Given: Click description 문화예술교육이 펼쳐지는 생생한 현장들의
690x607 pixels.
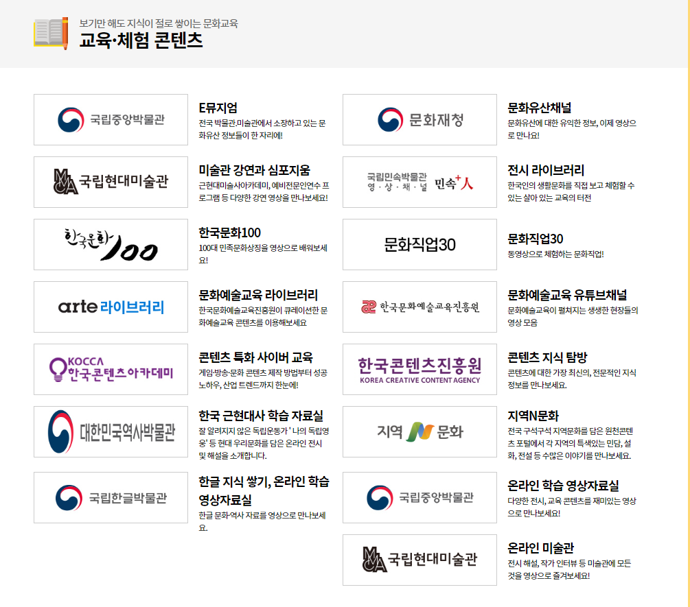Looking at the screenshot, I should click(573, 316).
